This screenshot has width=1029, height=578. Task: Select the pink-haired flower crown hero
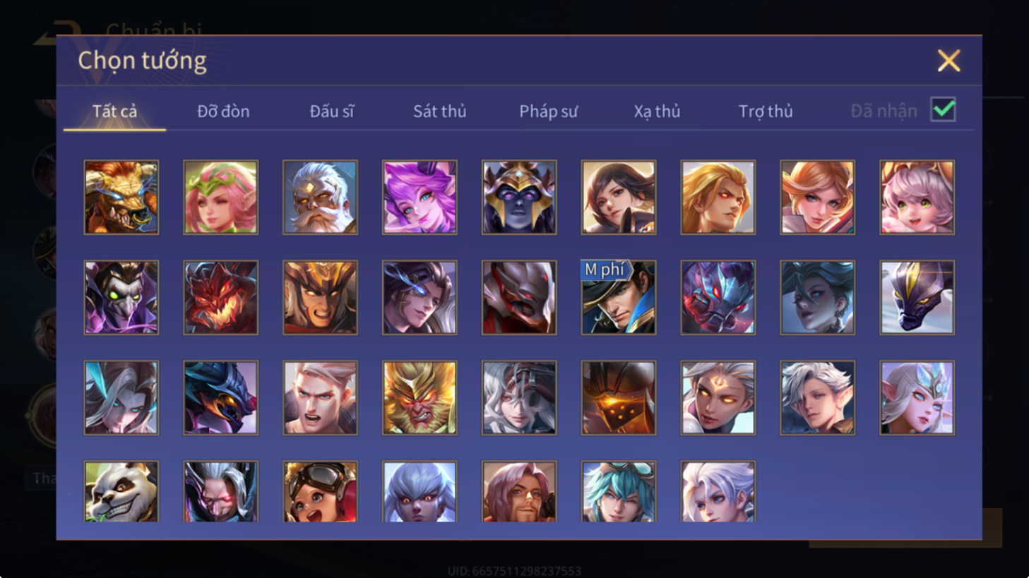[x=221, y=197]
